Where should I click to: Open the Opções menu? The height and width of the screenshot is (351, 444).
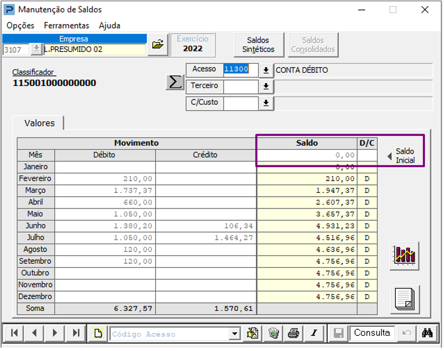click(20, 26)
